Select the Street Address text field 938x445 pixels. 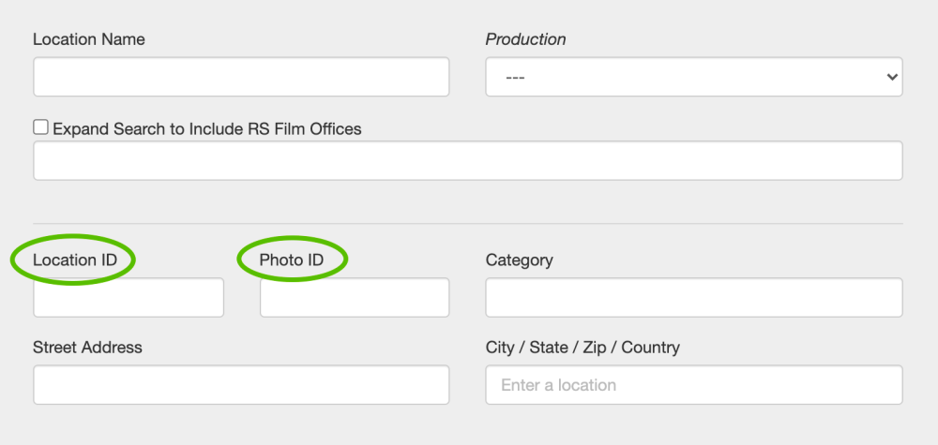(x=241, y=385)
